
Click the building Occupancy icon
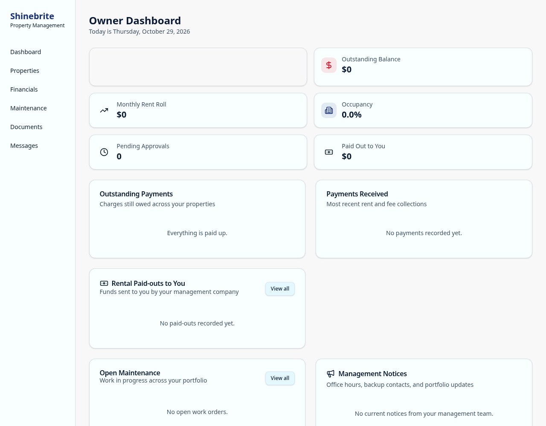coord(329,110)
